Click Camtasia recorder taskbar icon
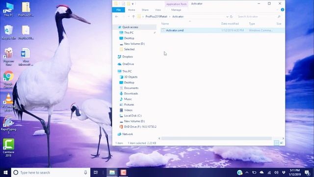Screen dimensions: 314x177 123,173
